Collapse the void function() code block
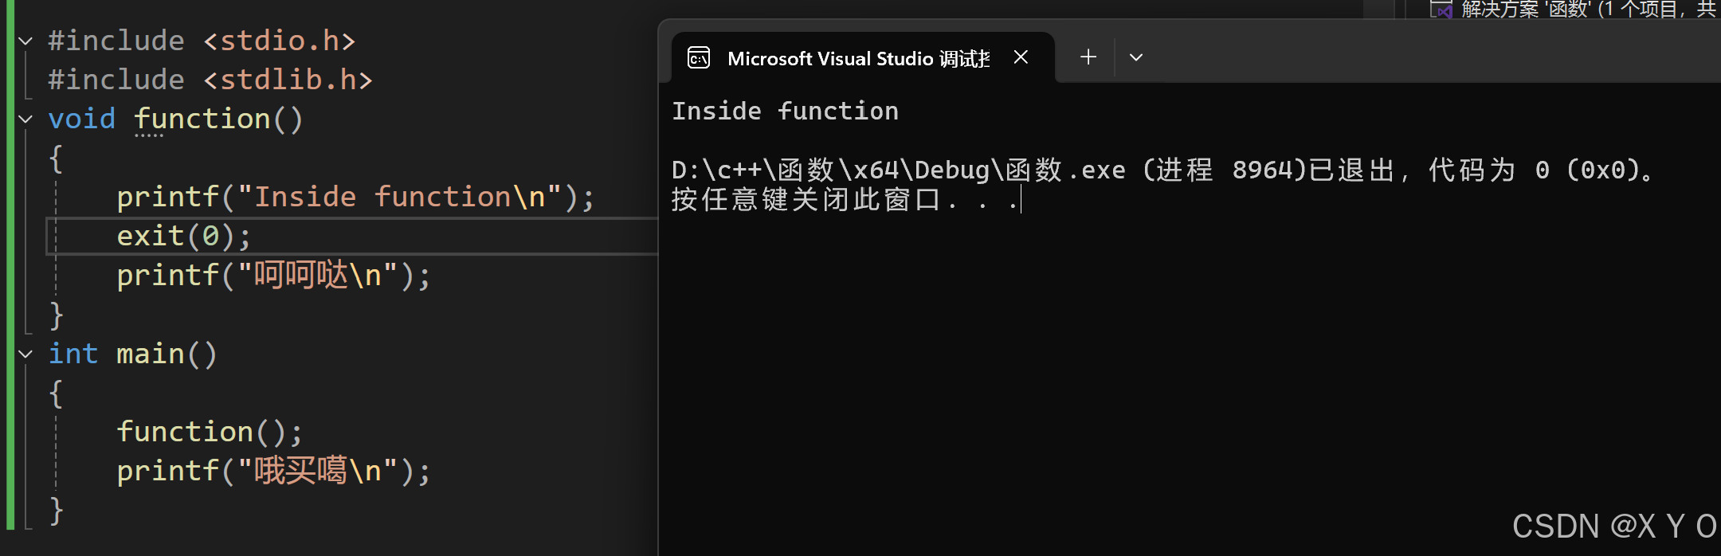Screen dimensions: 1721x556 [x=24, y=118]
